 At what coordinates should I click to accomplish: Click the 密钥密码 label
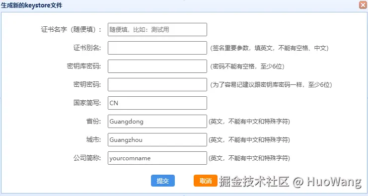[x=87, y=84]
